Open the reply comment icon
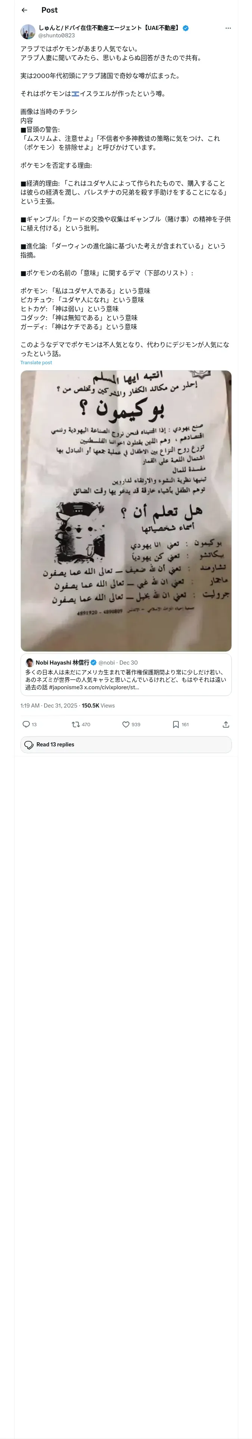The height and width of the screenshot is (1439, 252). (x=26, y=724)
